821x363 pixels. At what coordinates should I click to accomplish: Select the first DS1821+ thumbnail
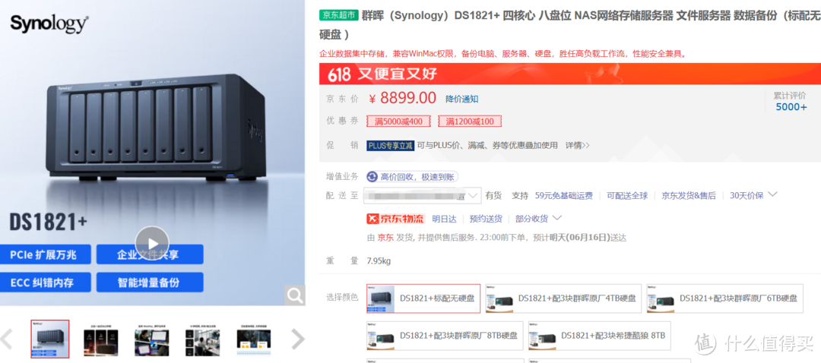point(49,339)
